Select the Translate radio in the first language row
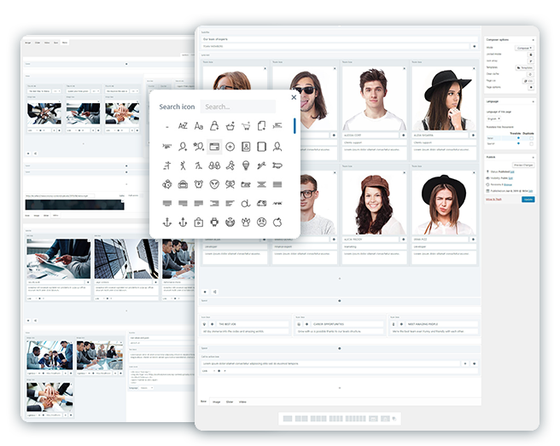Viewport: 560px width, 446px height. [x=518, y=138]
